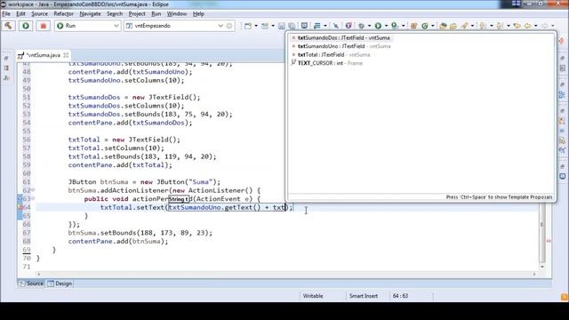This screenshot has width=569, height=320.
Task: Open the Source menu
Action: click(x=39, y=14)
